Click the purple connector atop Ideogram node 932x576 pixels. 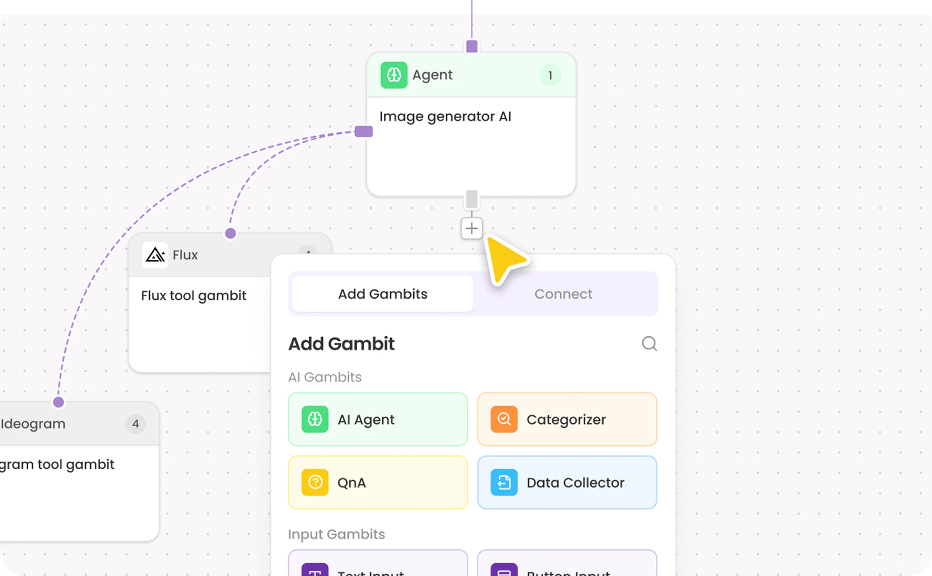click(x=59, y=402)
